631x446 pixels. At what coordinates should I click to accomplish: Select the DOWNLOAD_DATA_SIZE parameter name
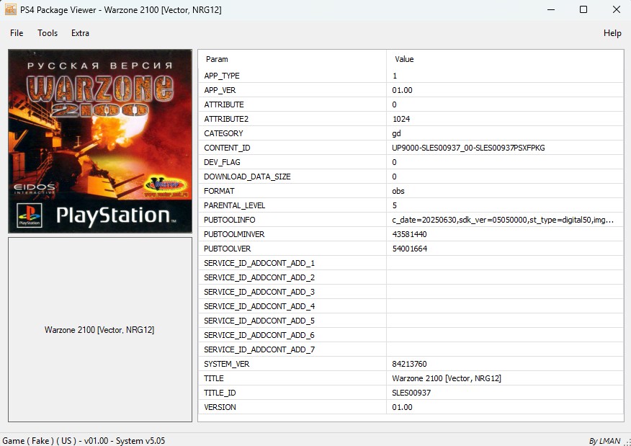coord(247,177)
